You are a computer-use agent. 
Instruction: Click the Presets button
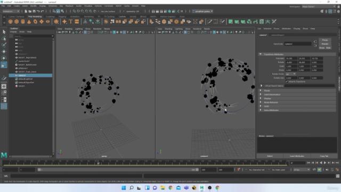(325, 44)
